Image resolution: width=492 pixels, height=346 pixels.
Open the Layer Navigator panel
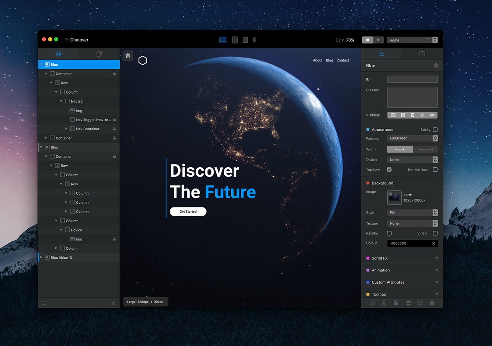point(58,54)
